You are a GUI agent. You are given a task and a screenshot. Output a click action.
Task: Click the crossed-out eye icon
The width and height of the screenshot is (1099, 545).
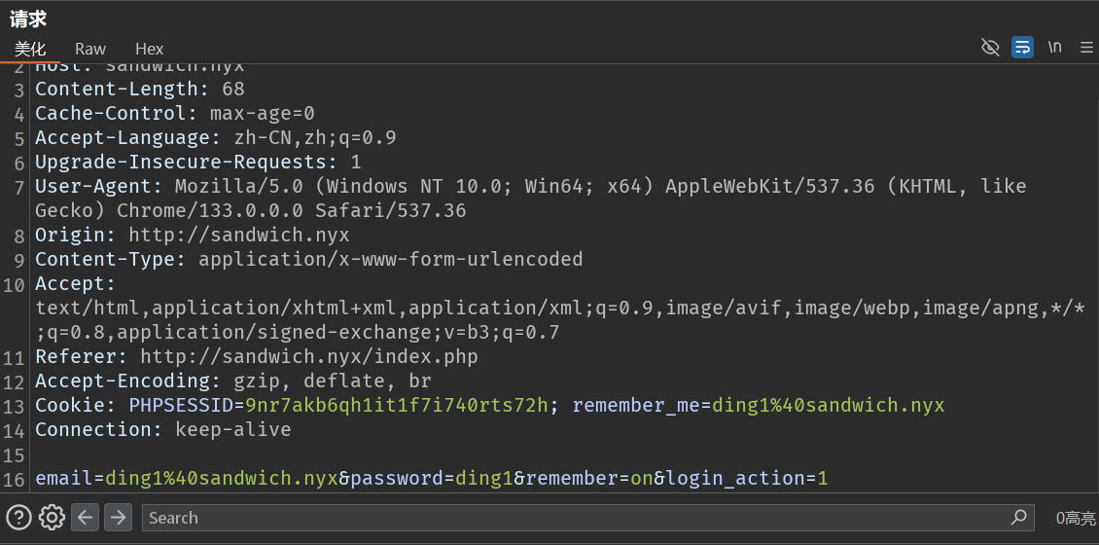click(990, 47)
